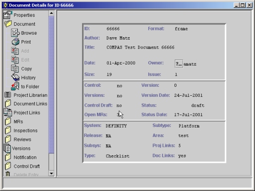The width and height of the screenshot is (255, 191).
Task: Click the Print printer icon
Action: (15, 42)
